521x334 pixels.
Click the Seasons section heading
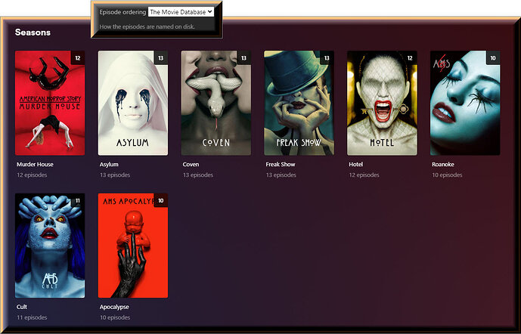click(33, 32)
